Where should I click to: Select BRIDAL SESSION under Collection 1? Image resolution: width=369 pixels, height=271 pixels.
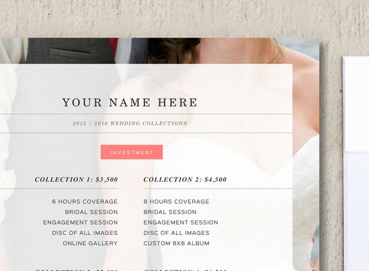(91, 212)
